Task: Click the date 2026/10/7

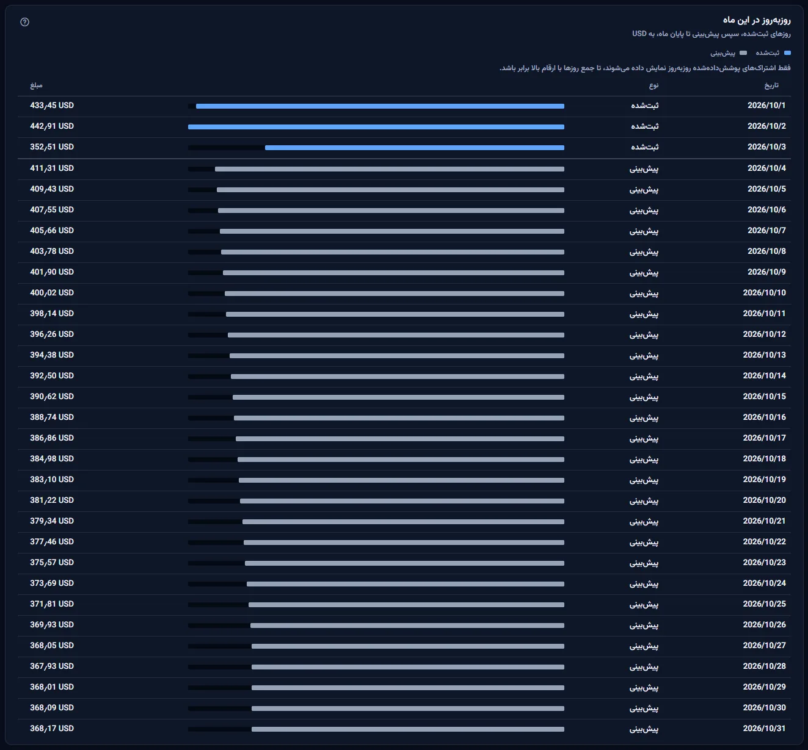Action: [766, 231]
